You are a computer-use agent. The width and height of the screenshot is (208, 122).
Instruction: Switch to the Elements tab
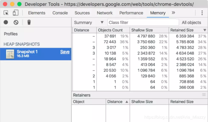click(37, 13)
